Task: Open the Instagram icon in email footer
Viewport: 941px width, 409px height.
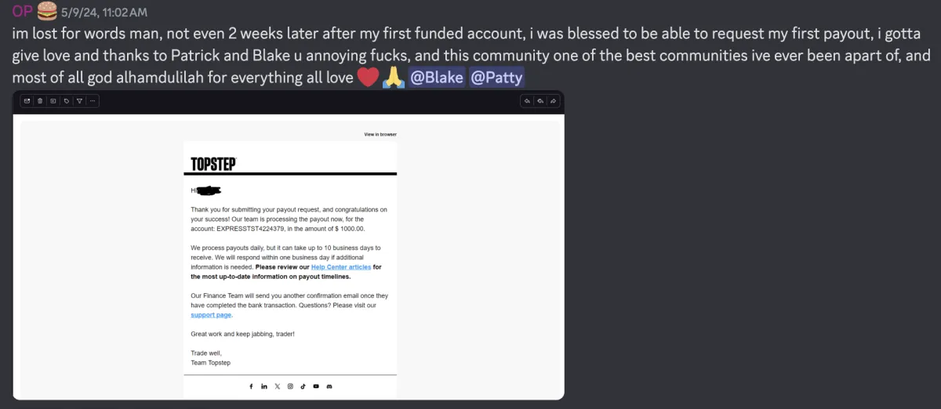Action: pyautogui.click(x=290, y=386)
